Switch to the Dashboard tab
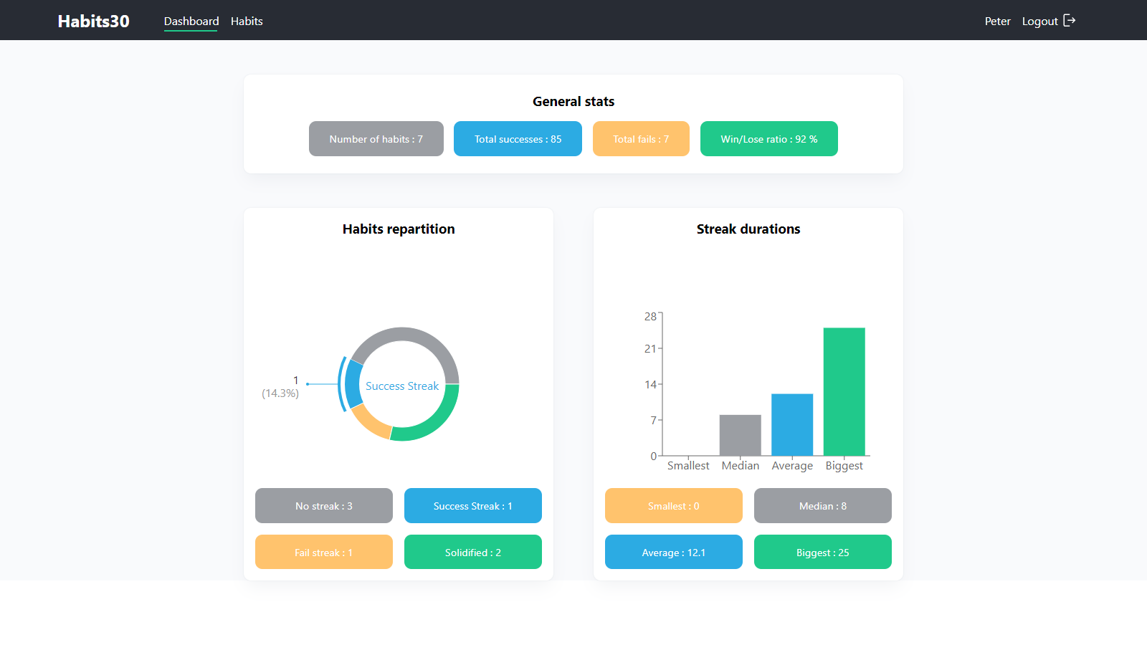 pyautogui.click(x=191, y=21)
